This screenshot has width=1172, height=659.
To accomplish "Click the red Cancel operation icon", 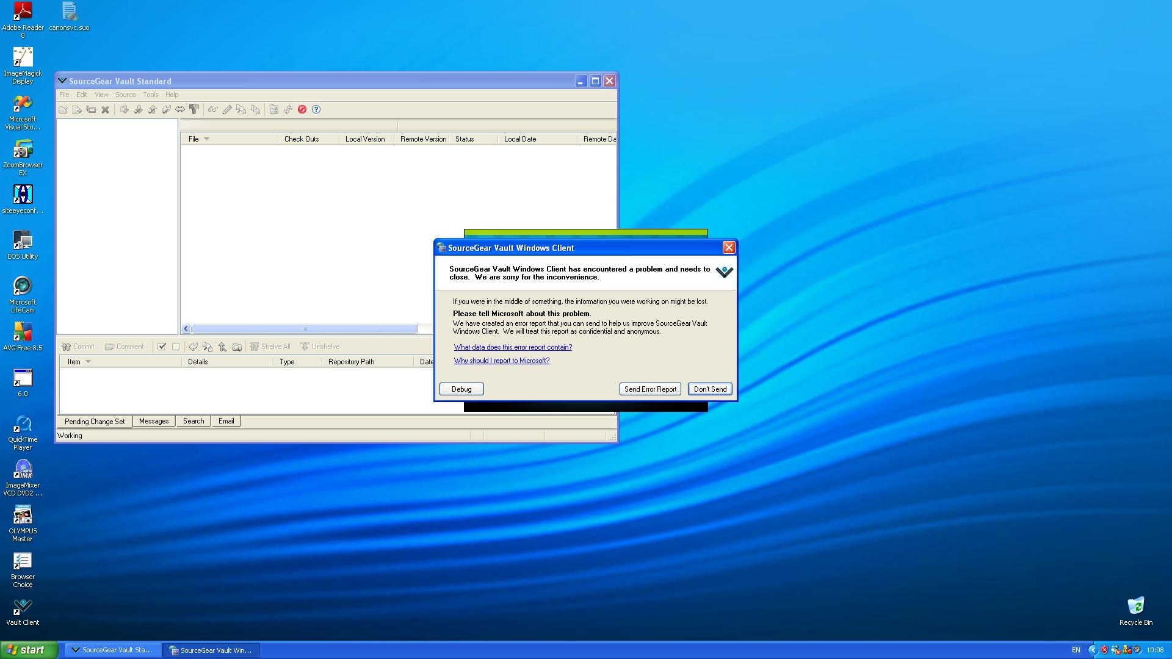I will pos(302,110).
